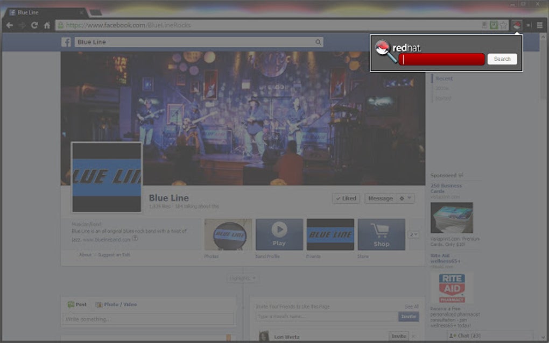
Task: Click the Rite Aid Pharmacy logo image
Action: coord(452,288)
